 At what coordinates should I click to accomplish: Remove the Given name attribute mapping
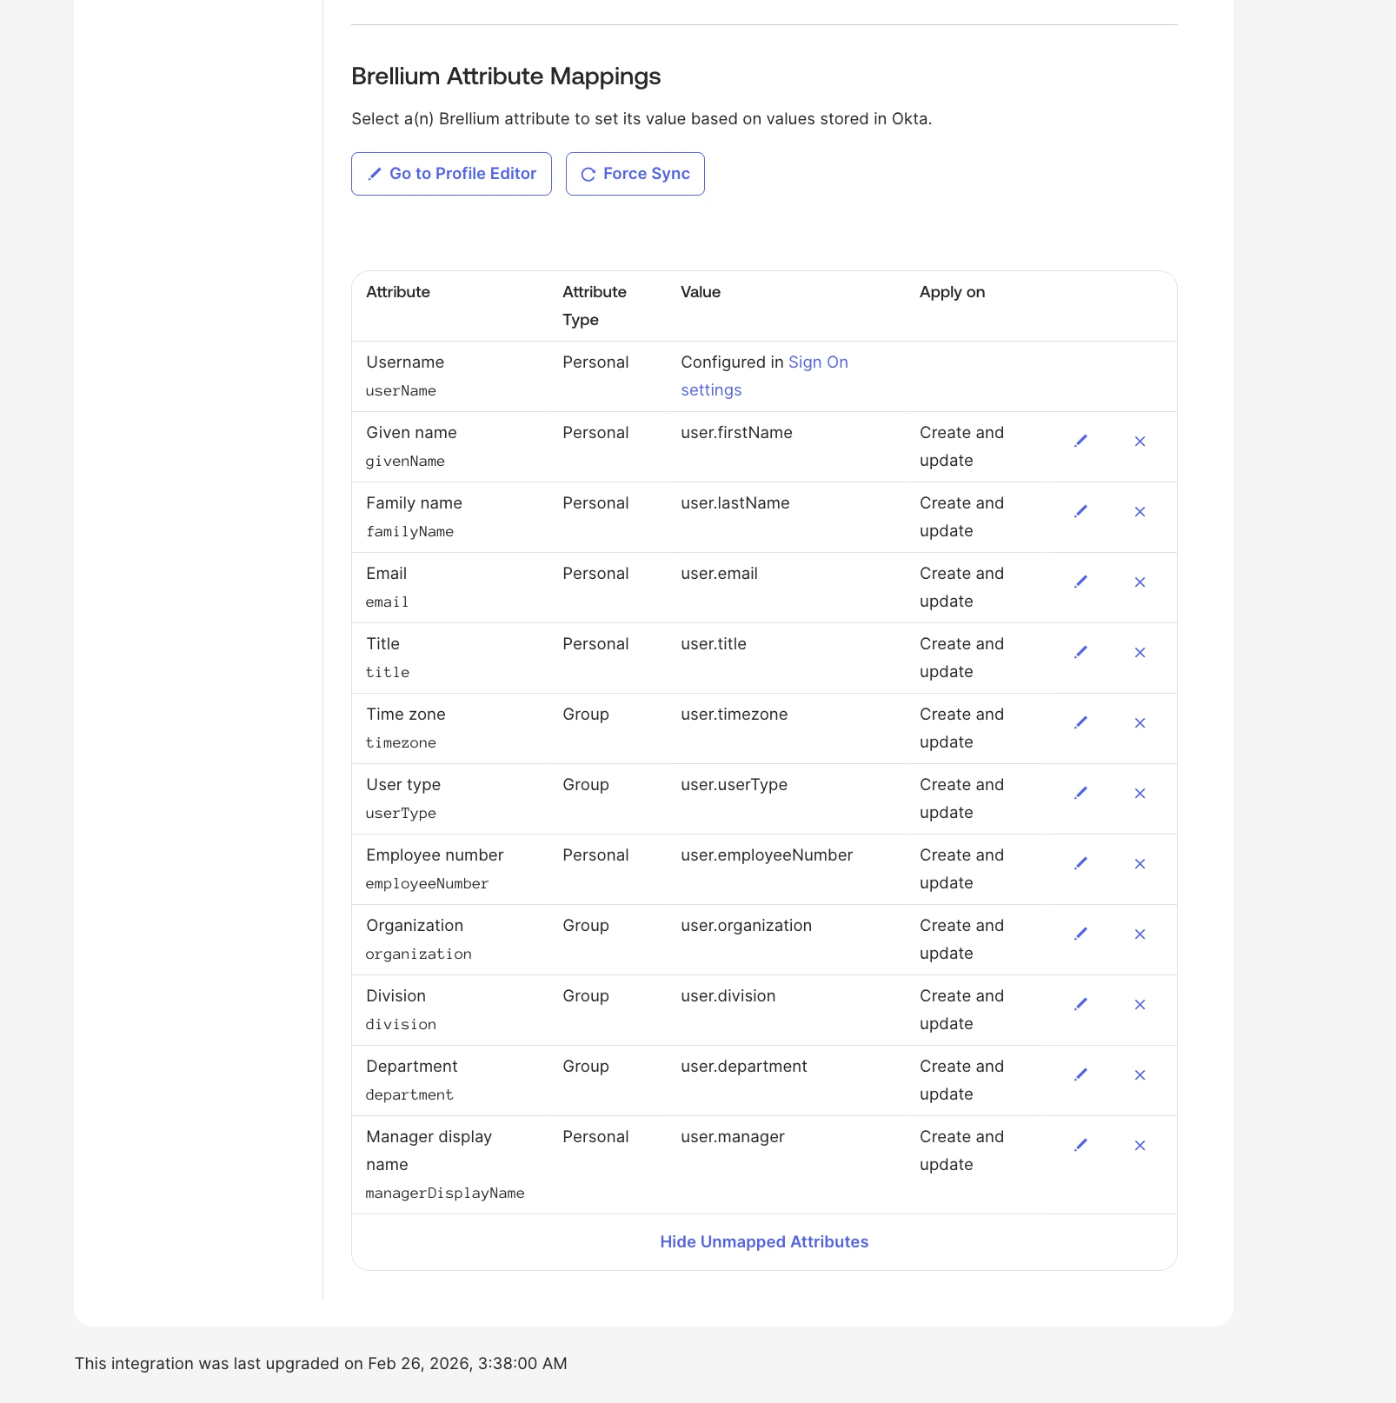tap(1140, 442)
